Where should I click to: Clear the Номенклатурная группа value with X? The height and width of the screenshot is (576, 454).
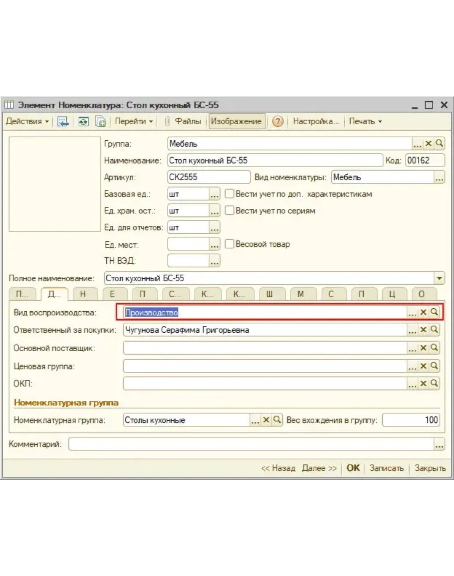tap(266, 420)
